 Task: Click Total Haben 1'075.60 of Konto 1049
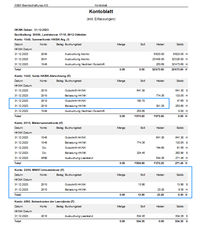(x=159, y=116)
